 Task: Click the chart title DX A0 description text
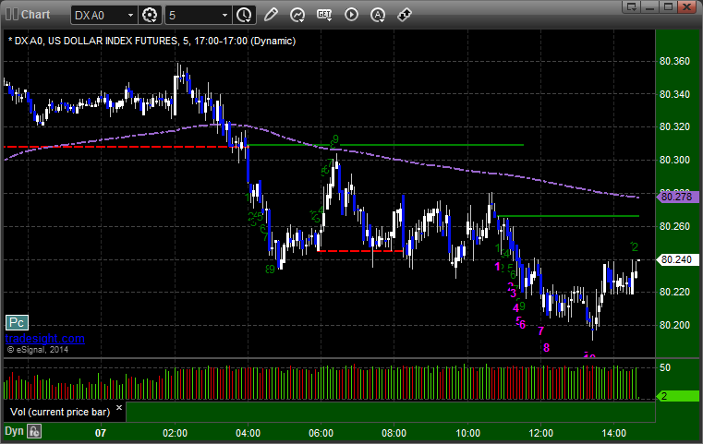tap(152, 42)
